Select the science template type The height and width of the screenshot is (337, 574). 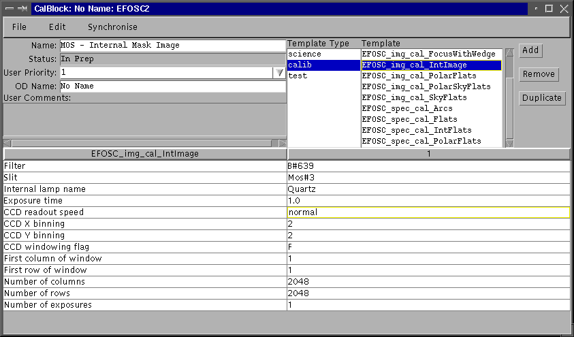[x=323, y=54]
